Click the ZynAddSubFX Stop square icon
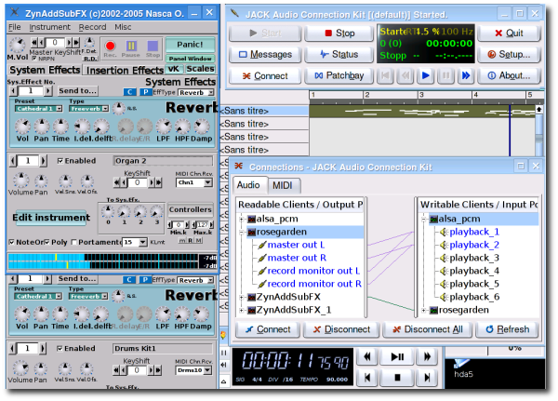Image resolution: width=558 pixels, height=401 pixels. (151, 45)
